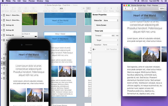
Task: Click the Ungroup toolbar icon
Action: pyautogui.click(x=26, y=8)
